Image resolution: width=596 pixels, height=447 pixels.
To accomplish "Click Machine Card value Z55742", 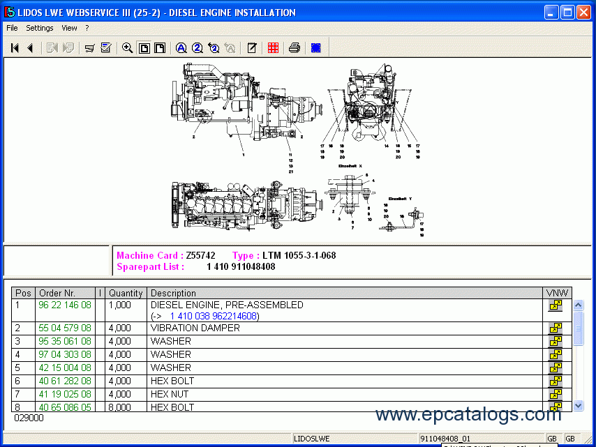I will pos(201,256).
